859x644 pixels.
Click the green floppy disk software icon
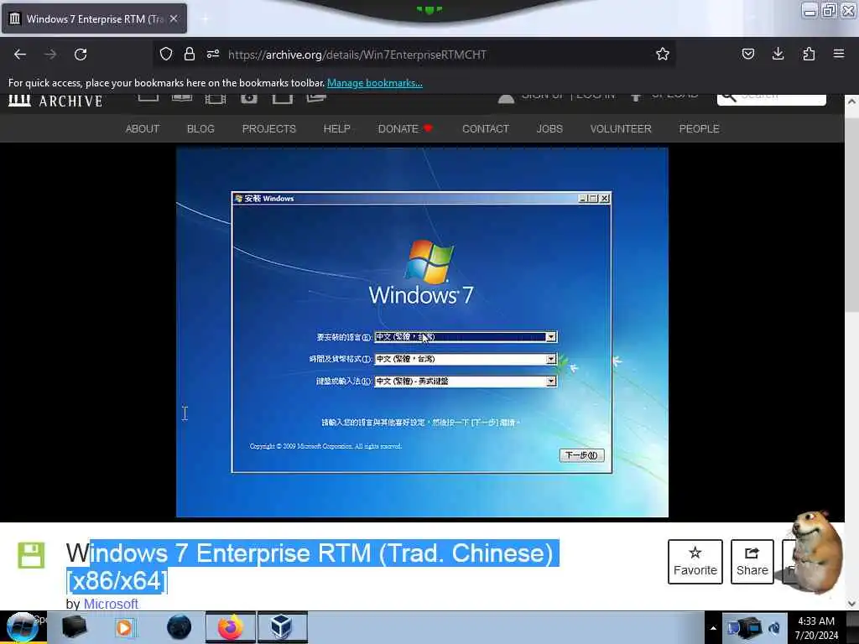[31, 555]
